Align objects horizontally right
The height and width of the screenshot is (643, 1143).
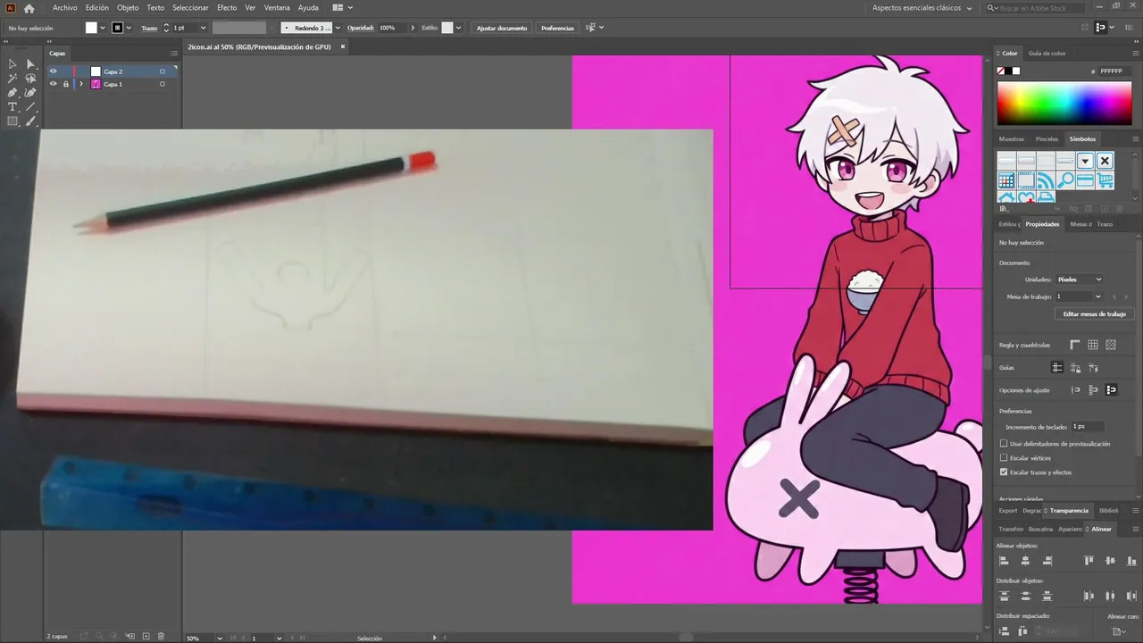[x=1047, y=561]
